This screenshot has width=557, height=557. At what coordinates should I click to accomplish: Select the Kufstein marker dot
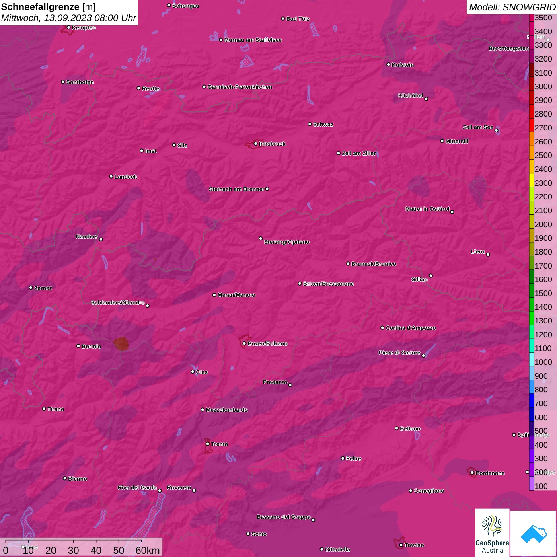388,64
